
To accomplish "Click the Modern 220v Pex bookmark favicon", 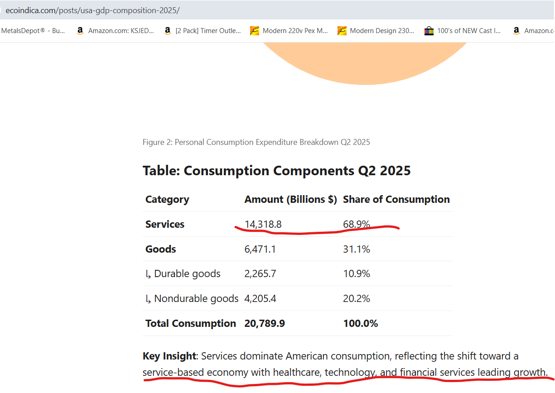I will point(255,31).
